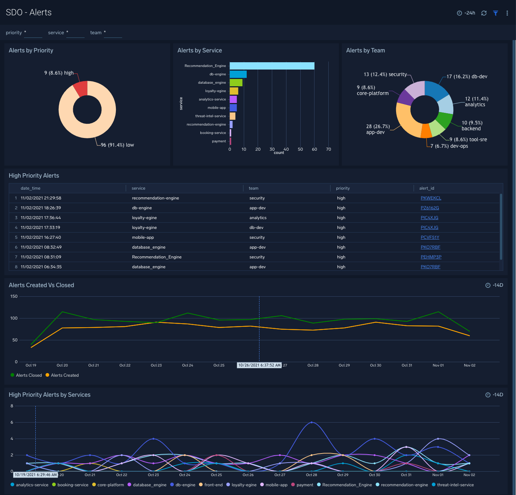This screenshot has width=516, height=495.
Task: Sort the table by the date_time column
Action: 31,188
